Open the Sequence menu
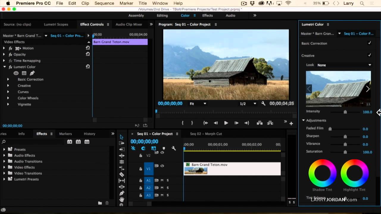 tap(104, 3)
